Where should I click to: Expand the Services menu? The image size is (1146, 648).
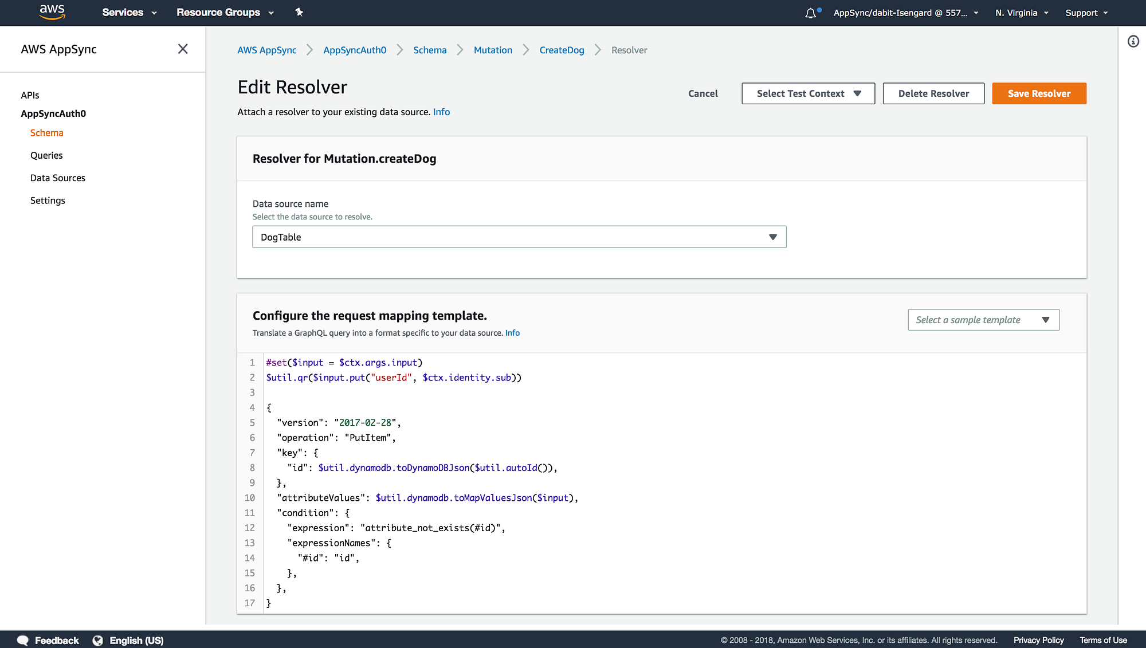tap(129, 13)
